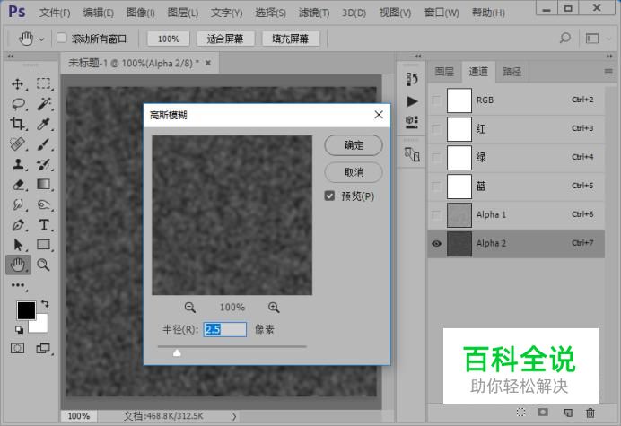Reset to default foreground and background colors
621x426 pixels.
tap(19, 329)
